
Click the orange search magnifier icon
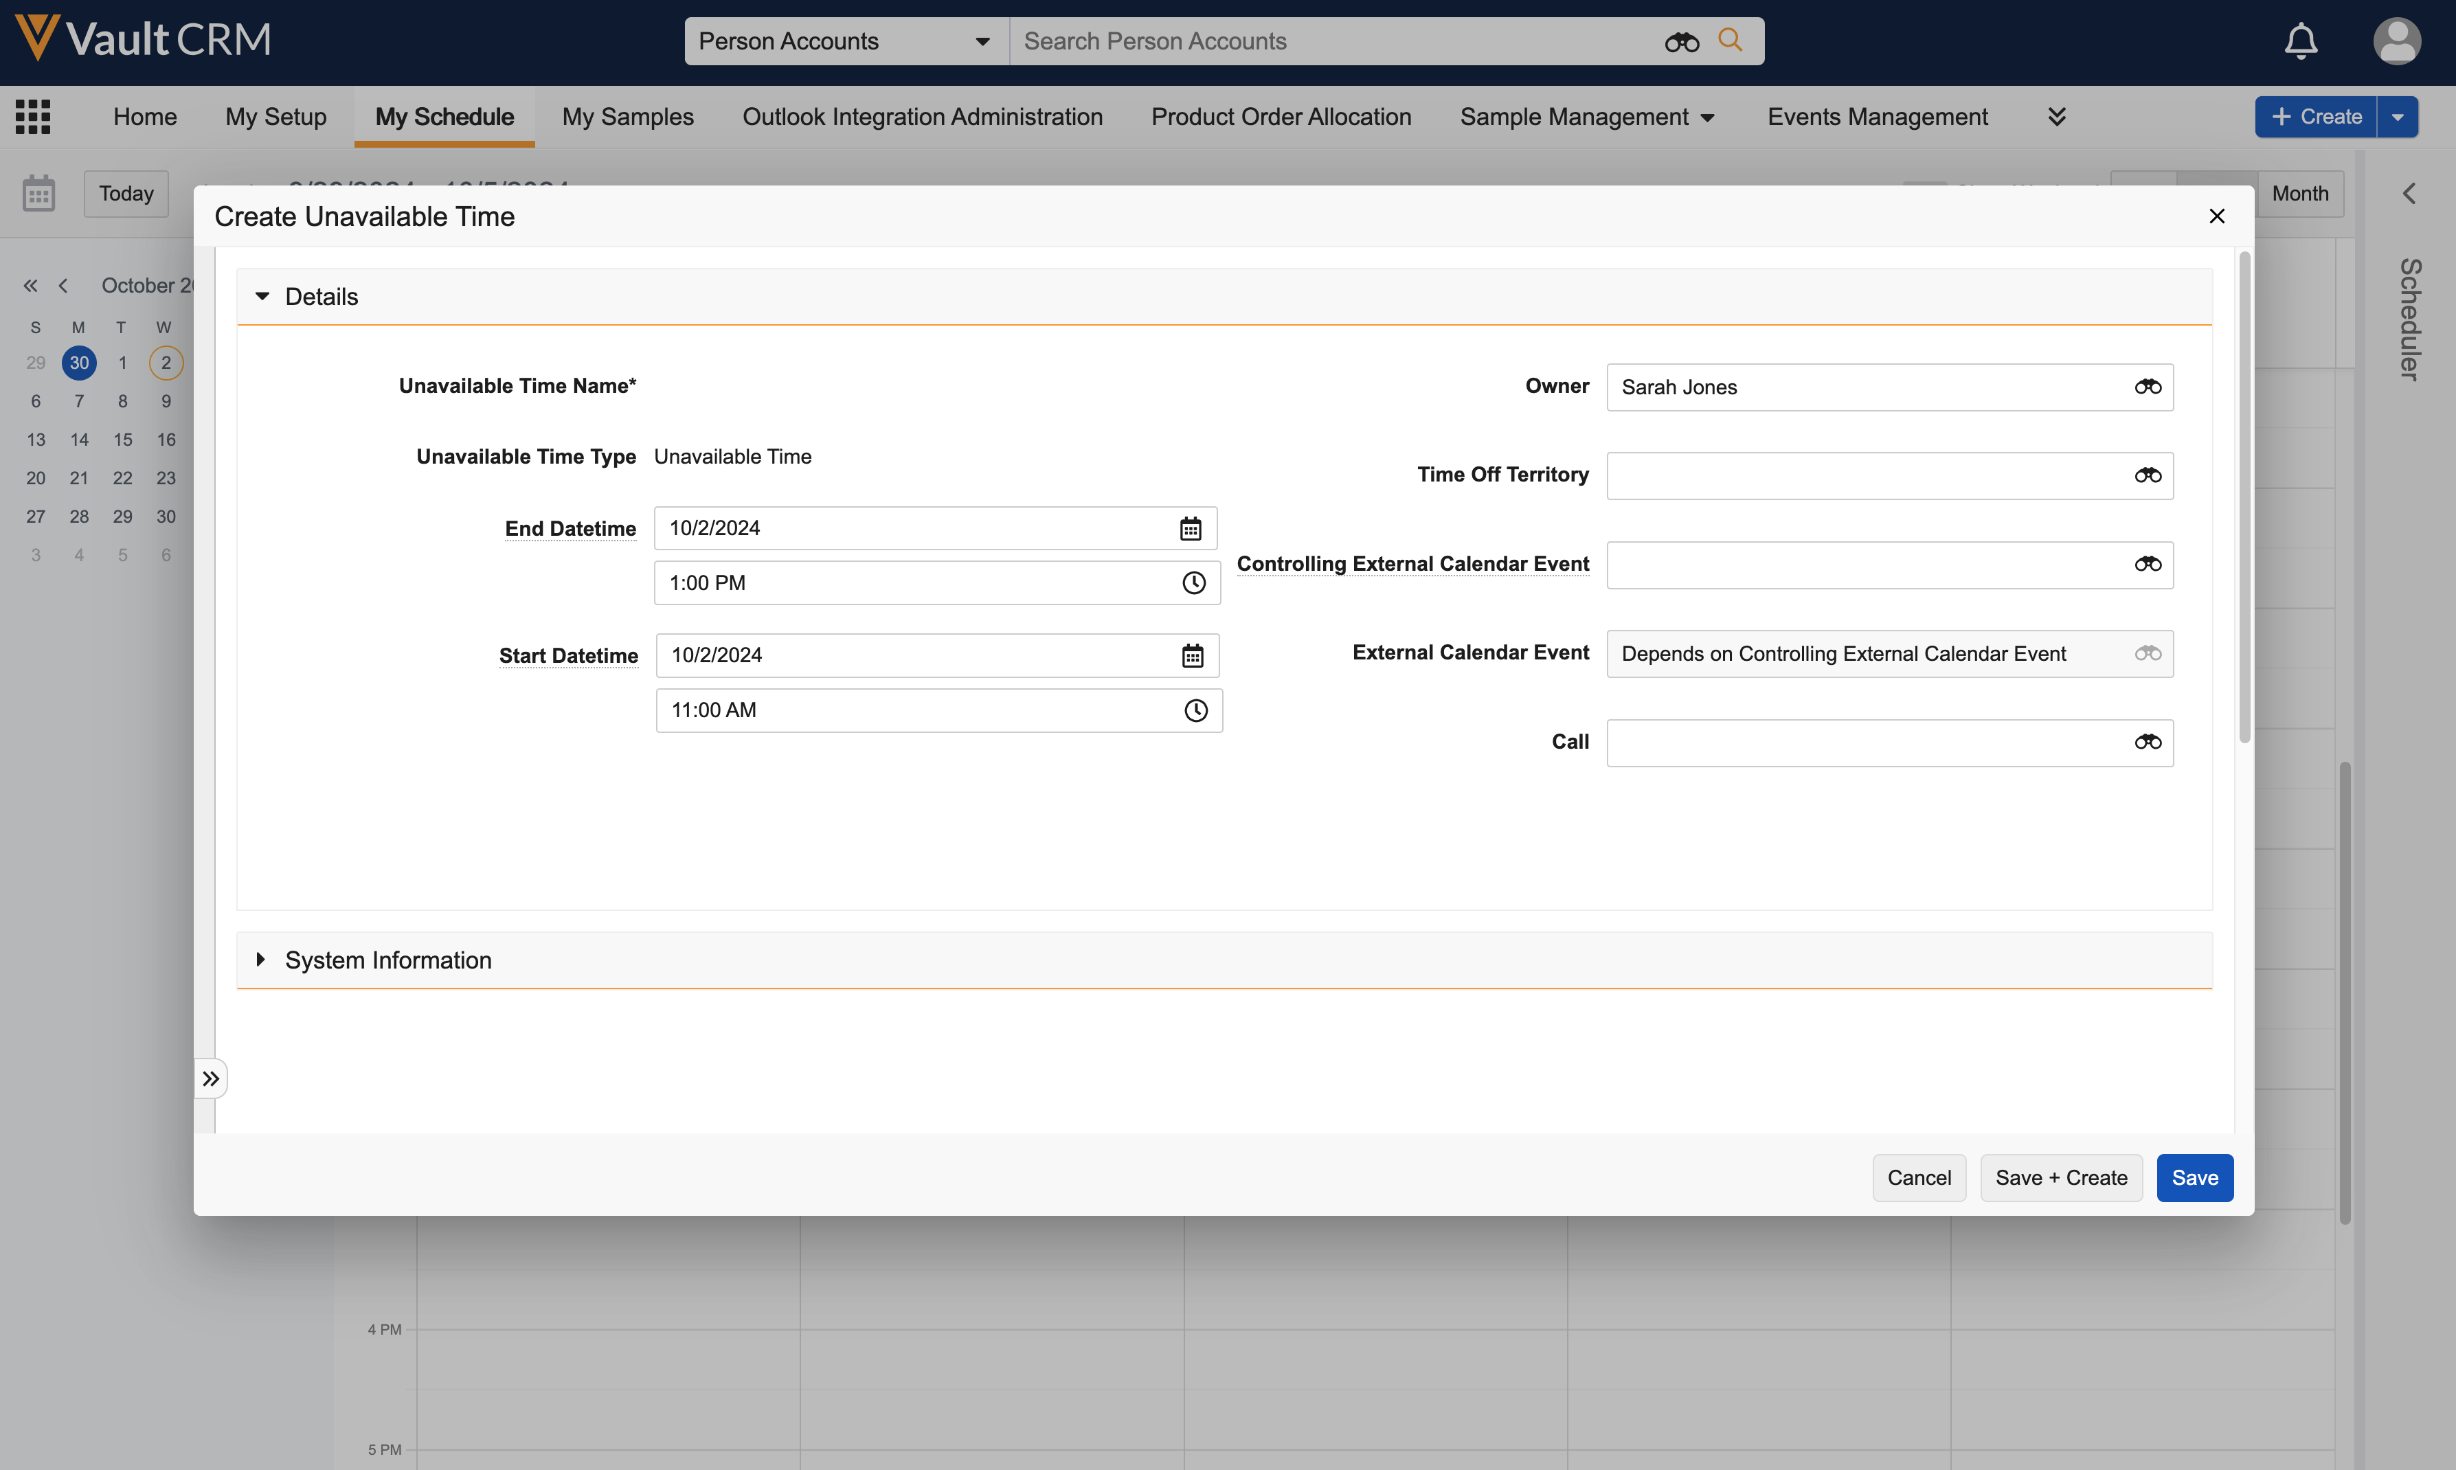pyautogui.click(x=1730, y=41)
